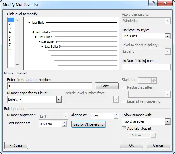Open the Number alignment dropdown
The image size is (175, 154).
[65, 116]
